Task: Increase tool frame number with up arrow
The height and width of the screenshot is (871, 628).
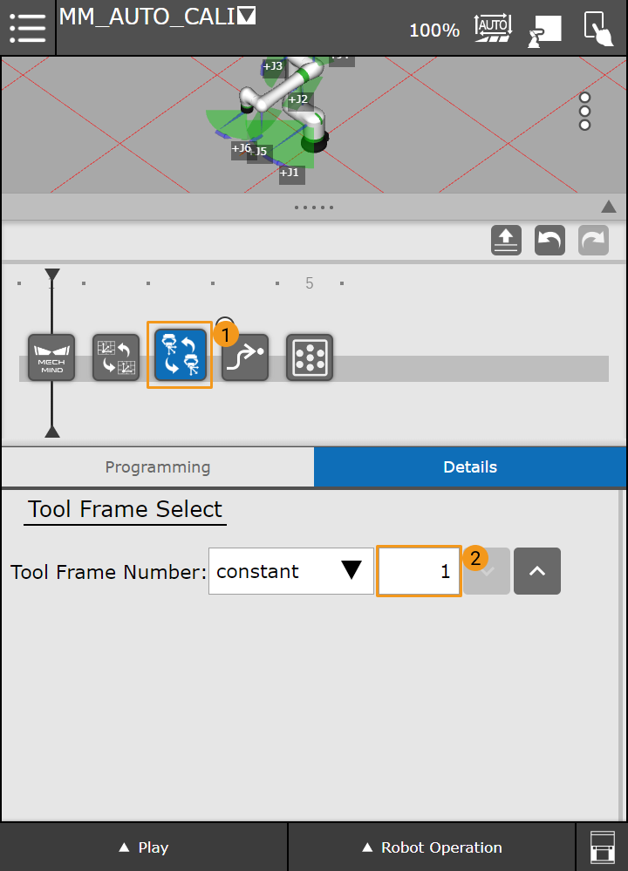Action: tap(537, 571)
